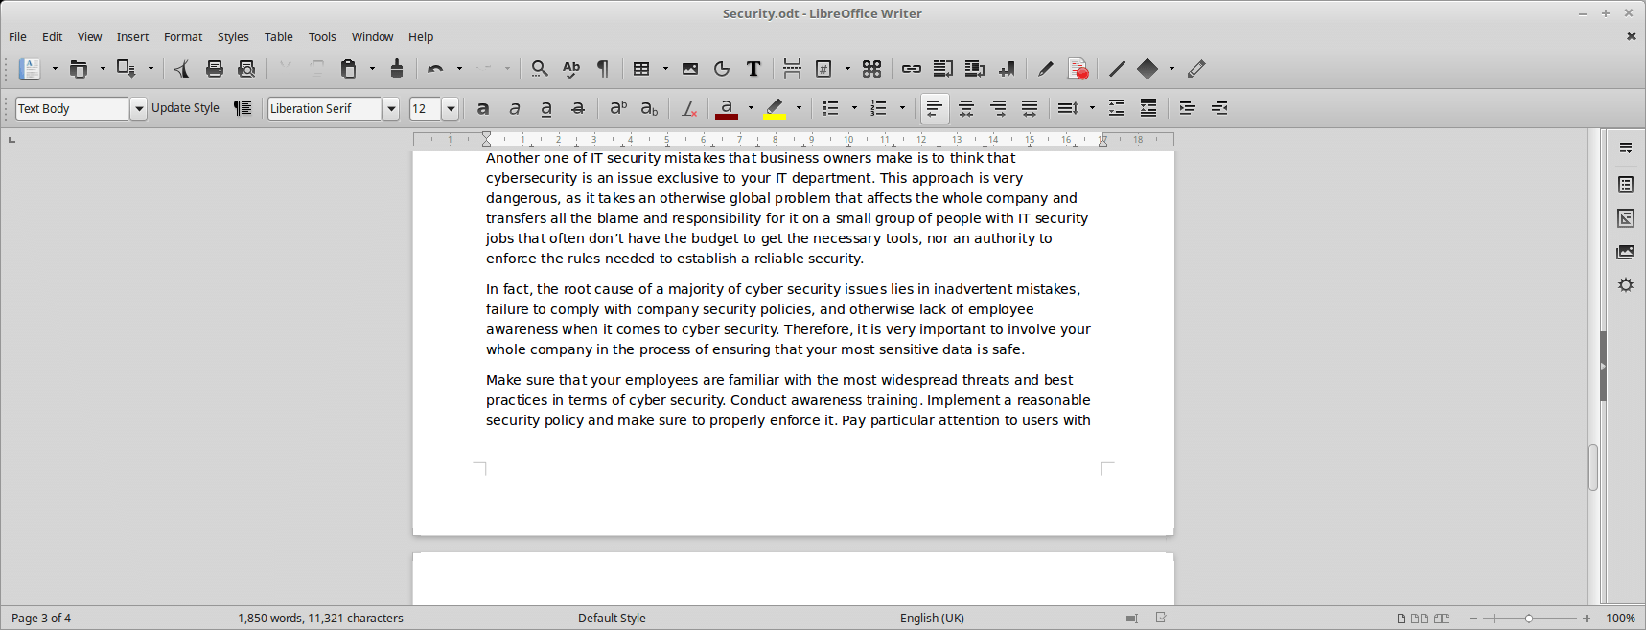Toggle Italic formatting

point(515,108)
